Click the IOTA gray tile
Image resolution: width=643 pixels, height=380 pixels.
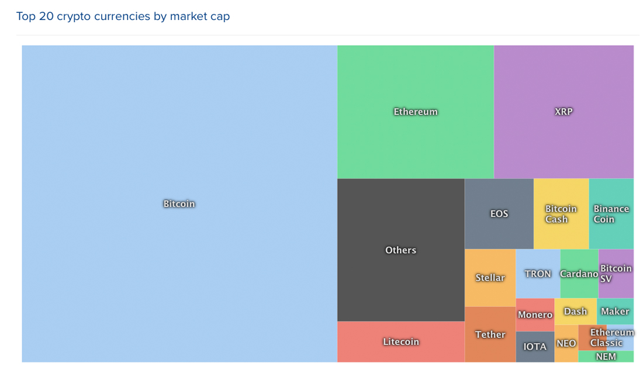pos(535,347)
